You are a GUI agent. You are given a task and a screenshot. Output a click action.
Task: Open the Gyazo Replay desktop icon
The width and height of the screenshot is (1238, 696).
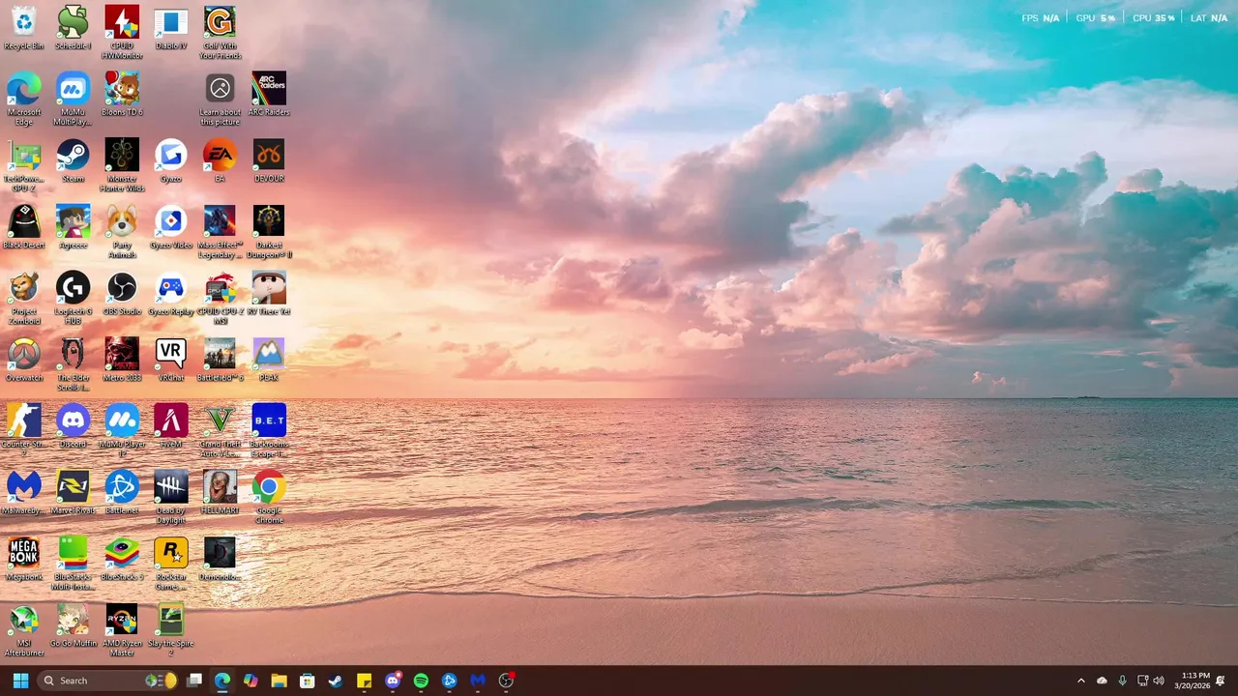(171, 294)
